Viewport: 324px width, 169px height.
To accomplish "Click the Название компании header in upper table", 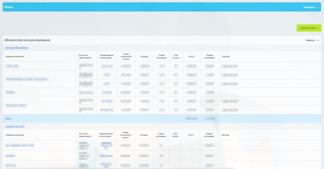I will (x=15, y=57).
